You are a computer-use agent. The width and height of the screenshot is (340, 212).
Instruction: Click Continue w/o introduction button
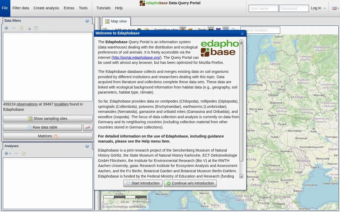click(x=190, y=183)
